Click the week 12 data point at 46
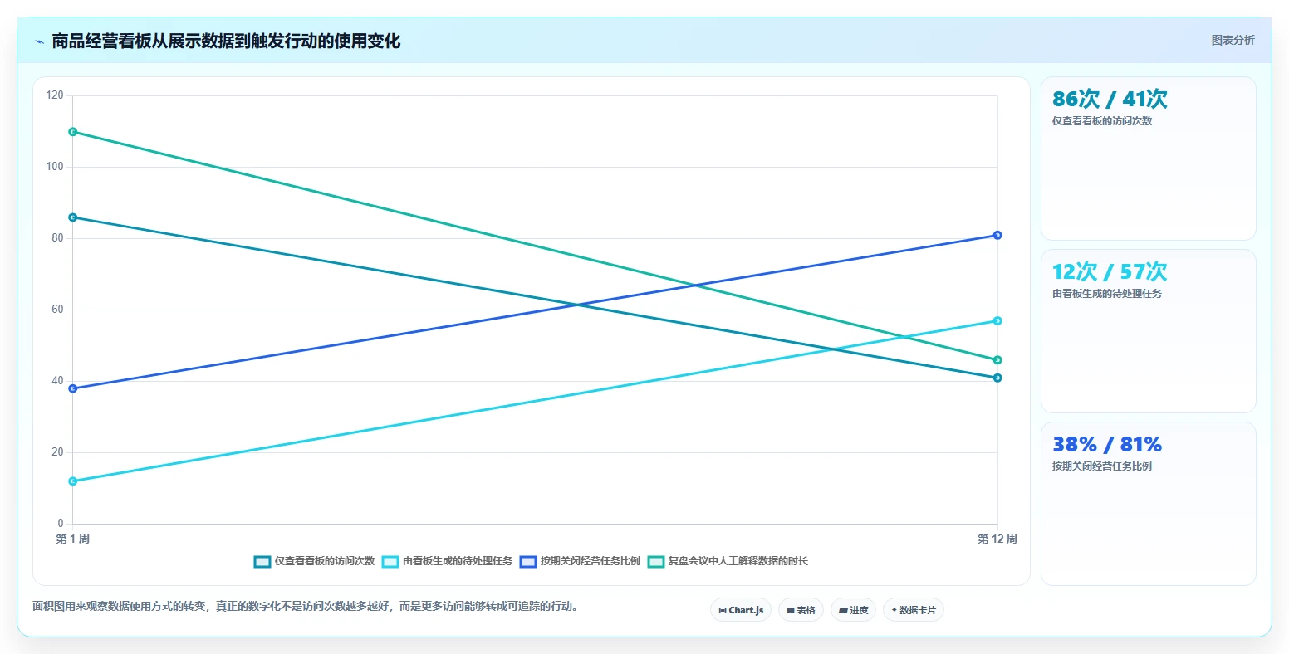Viewport: 1289px width, 654px height. coord(997,360)
